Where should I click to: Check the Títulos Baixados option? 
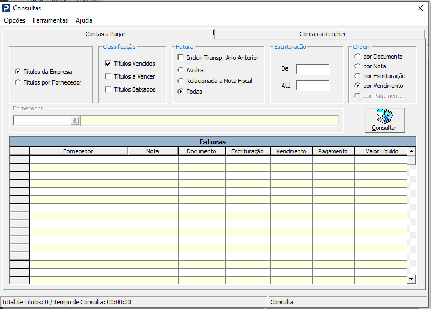coord(108,89)
